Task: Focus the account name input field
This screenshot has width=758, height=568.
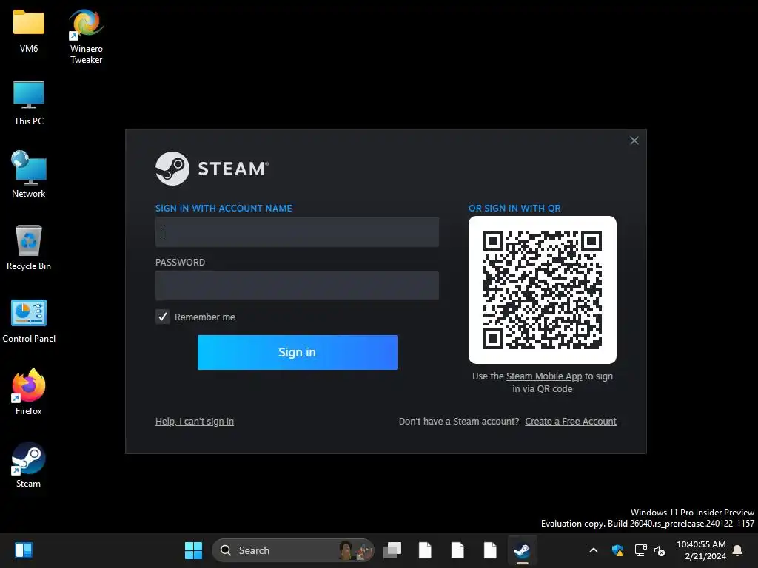Action: point(298,231)
